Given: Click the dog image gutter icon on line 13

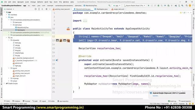Looking at the screenshot, I should (68, 40).
